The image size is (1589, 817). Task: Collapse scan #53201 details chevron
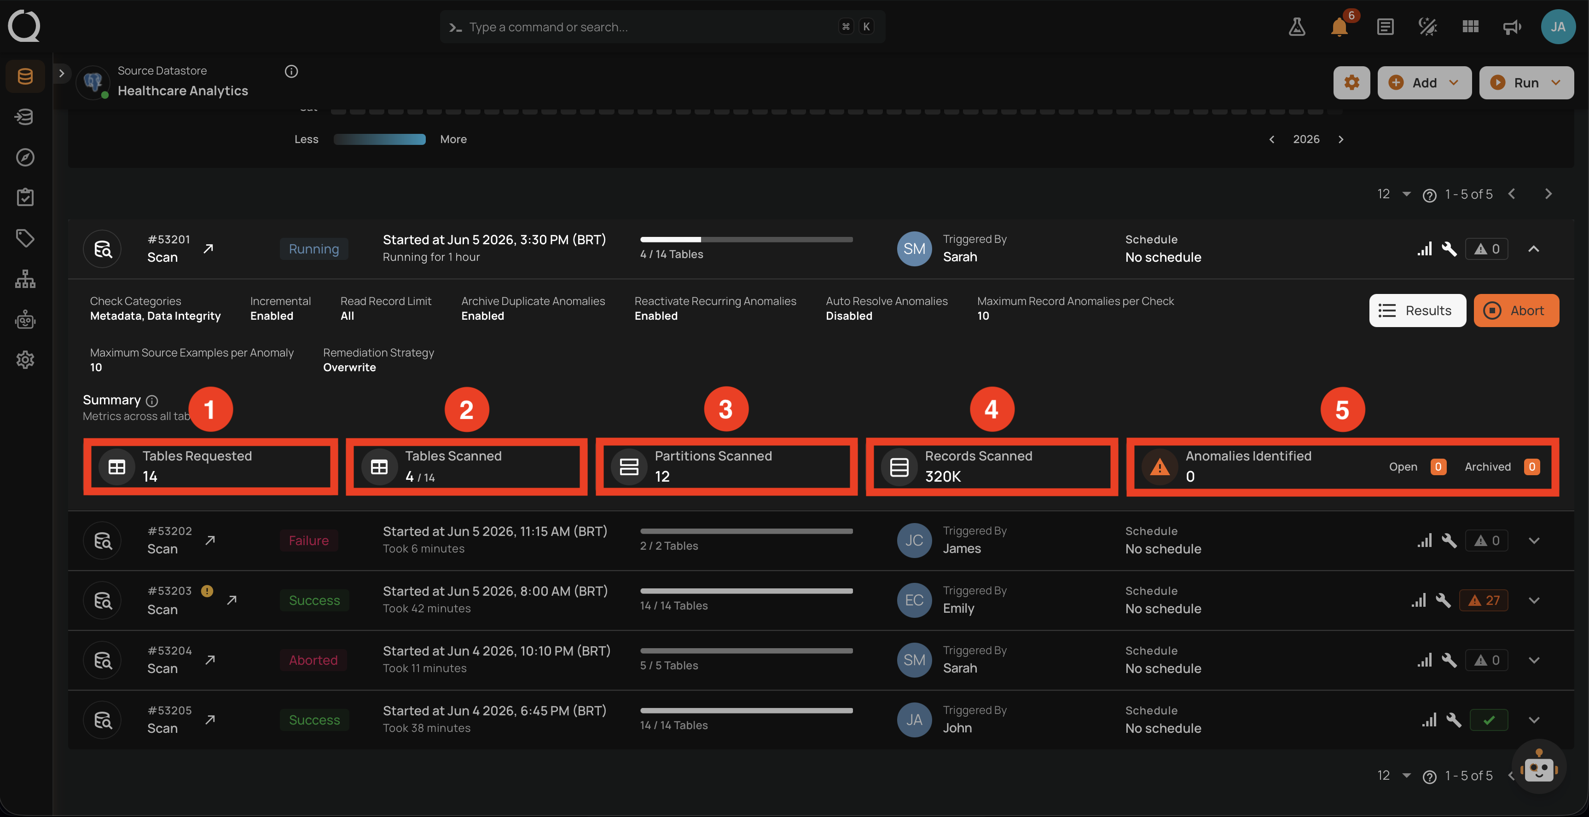(x=1534, y=248)
